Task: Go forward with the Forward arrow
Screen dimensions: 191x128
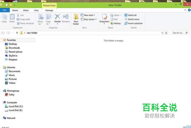Action: coord(8,33)
